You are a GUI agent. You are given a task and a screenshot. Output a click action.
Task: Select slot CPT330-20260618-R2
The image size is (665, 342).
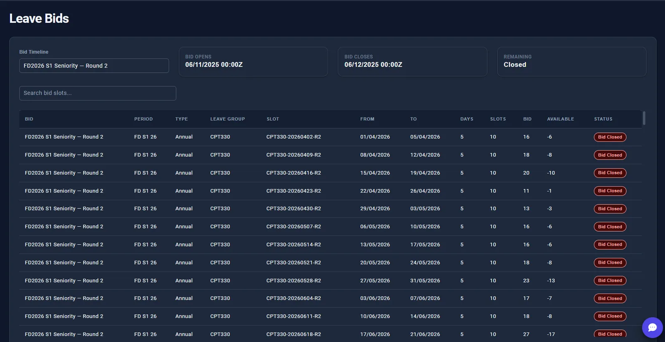point(293,335)
